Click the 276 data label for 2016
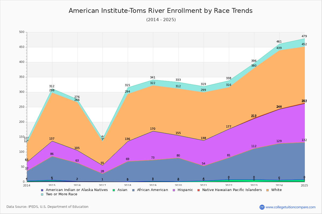Image resolution: width=322 pixels, height=214 pixels. click(x=77, y=97)
